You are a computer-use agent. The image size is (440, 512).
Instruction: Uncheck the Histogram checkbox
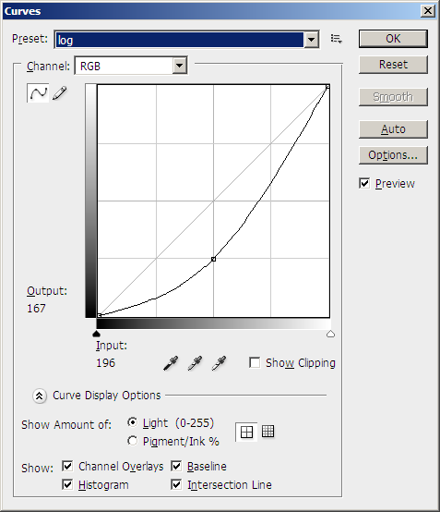coord(67,484)
